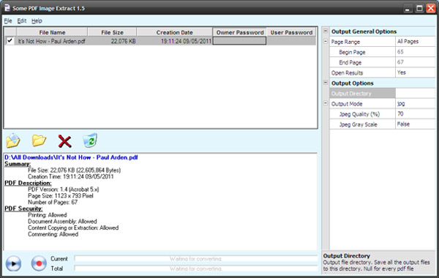
Task: Remove the selected file with the red X
Action: pyautogui.click(x=64, y=141)
